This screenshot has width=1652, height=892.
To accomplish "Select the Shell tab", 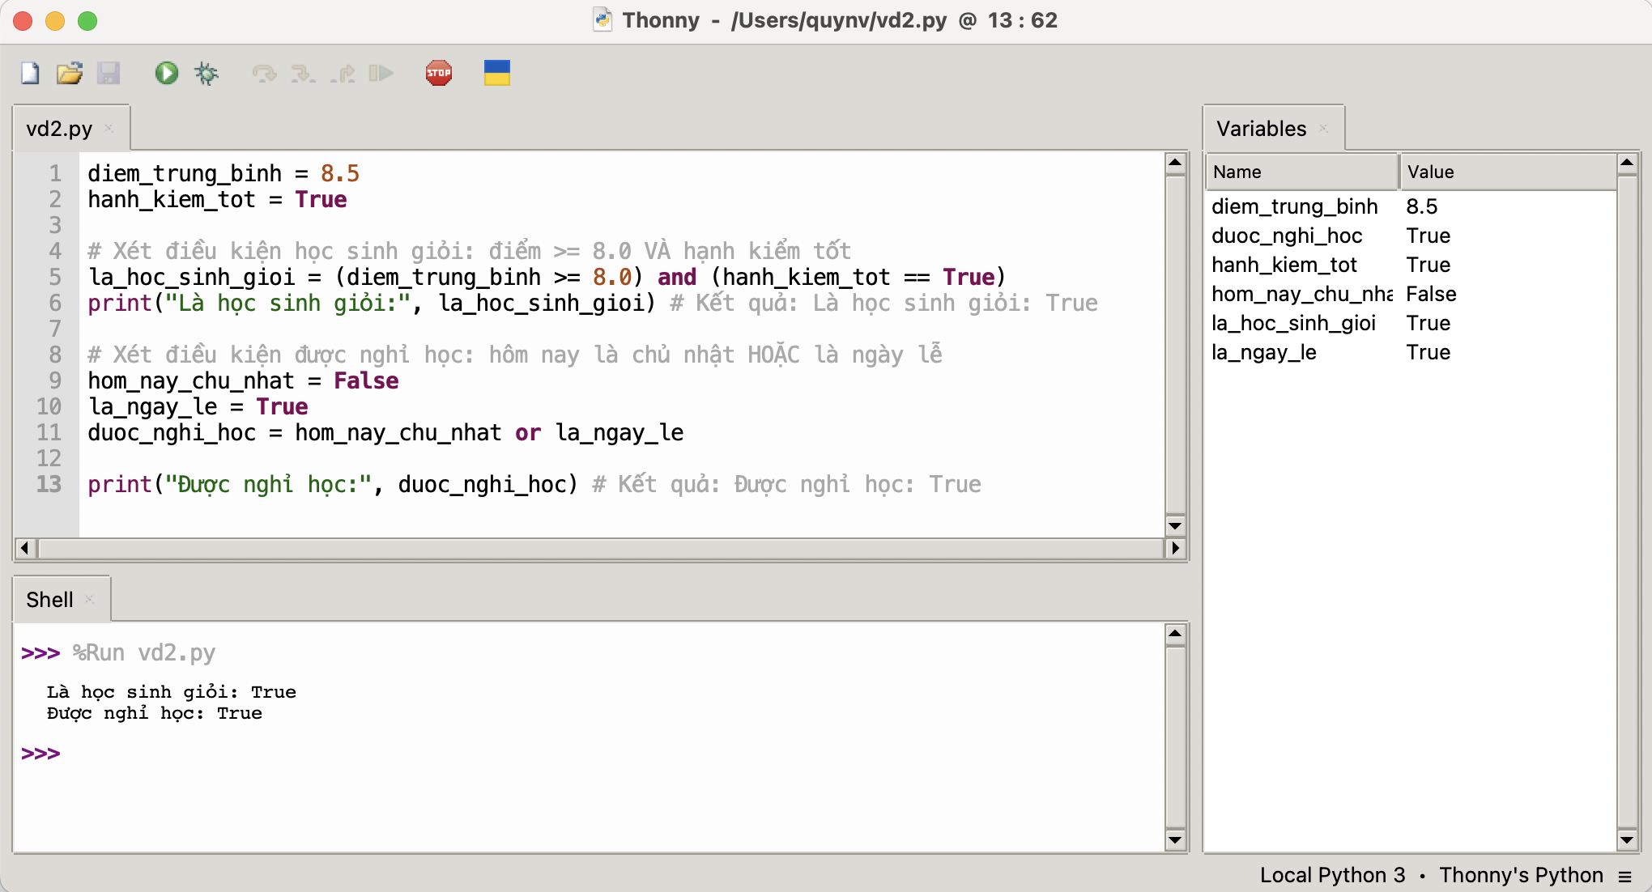I will 49,600.
